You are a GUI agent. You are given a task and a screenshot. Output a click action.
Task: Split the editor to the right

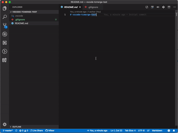[x=169, y=7]
